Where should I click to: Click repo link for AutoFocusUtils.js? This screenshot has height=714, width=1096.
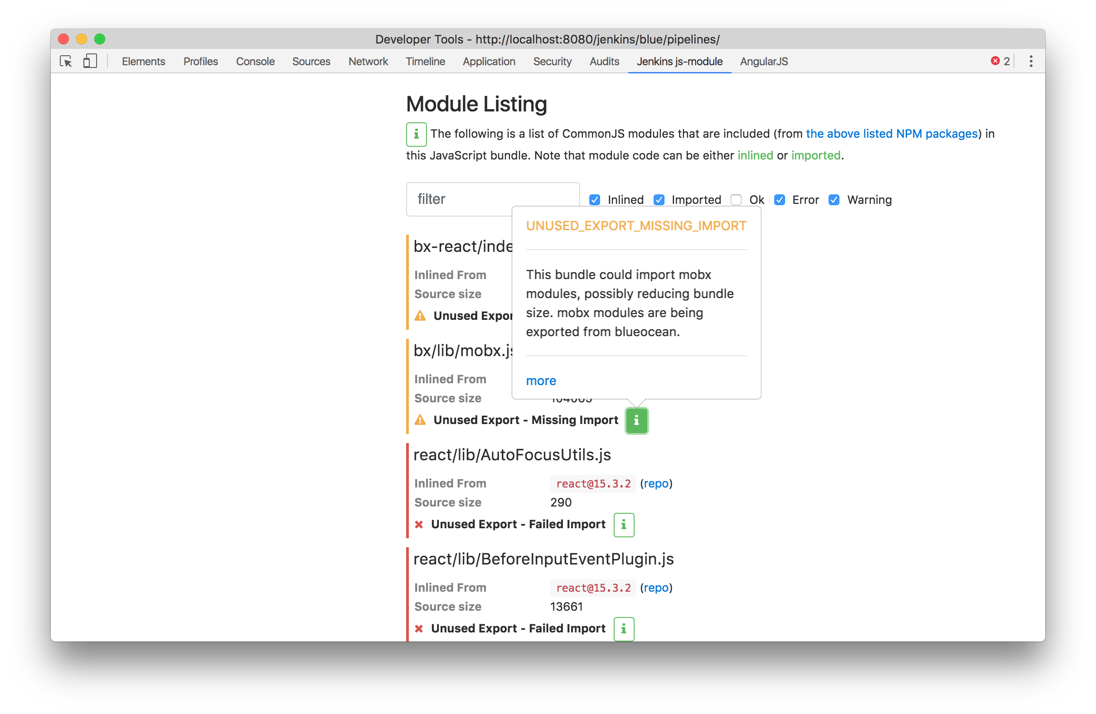[656, 483]
